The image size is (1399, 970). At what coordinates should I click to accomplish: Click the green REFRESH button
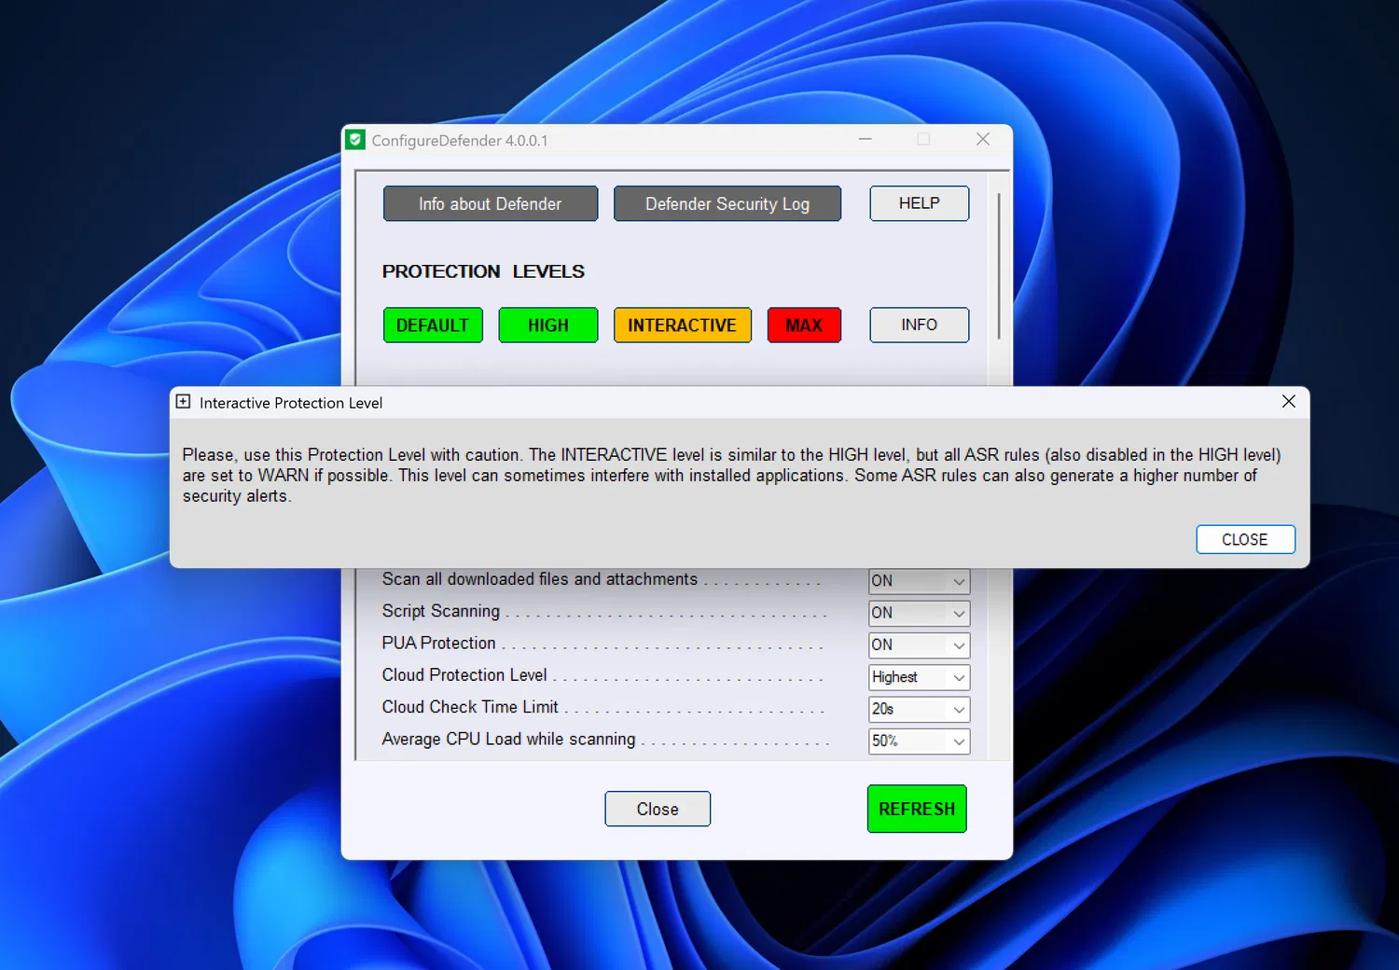click(x=917, y=809)
